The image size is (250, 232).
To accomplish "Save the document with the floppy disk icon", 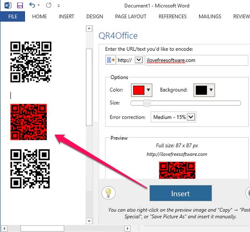I will (20, 5).
